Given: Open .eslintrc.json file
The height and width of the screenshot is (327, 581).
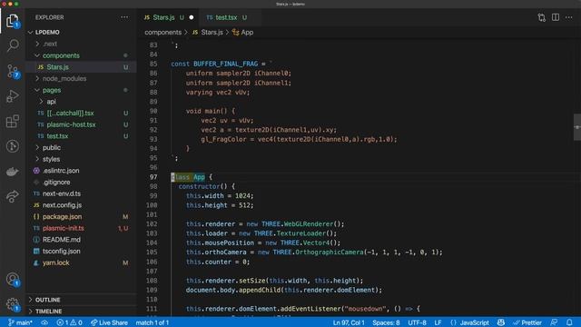Looking at the screenshot, I should [x=81, y=170].
